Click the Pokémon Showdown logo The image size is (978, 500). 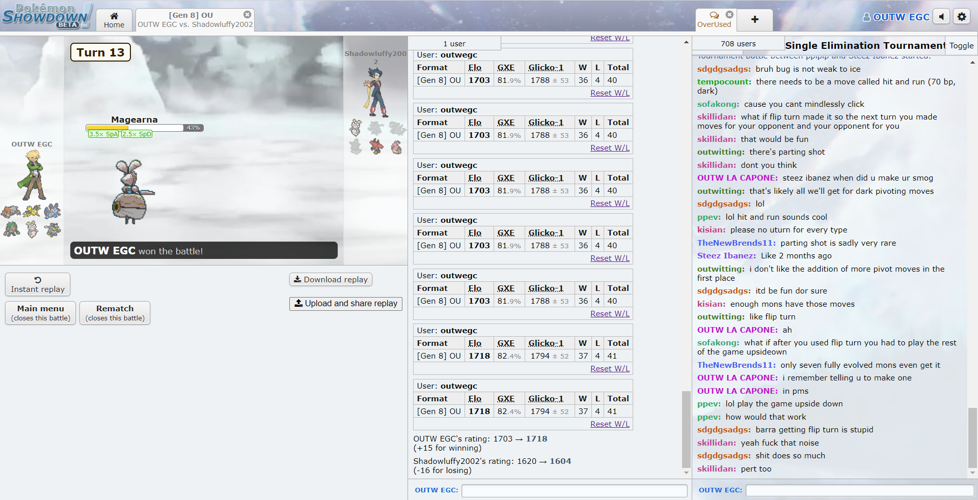[x=47, y=16]
